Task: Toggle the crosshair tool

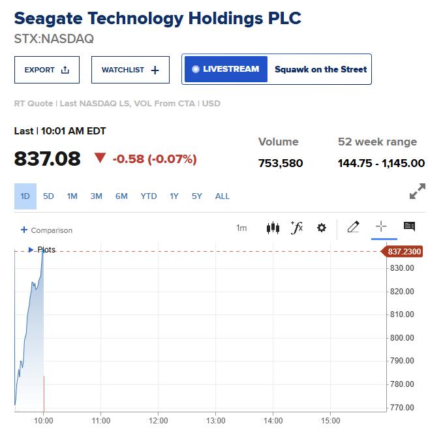Action: tap(381, 226)
